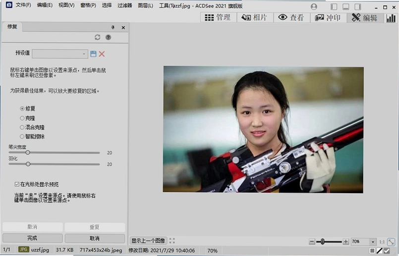This screenshot has height=256, width=399.
Task: Open the 图层(L) menu
Action: click(146, 5)
